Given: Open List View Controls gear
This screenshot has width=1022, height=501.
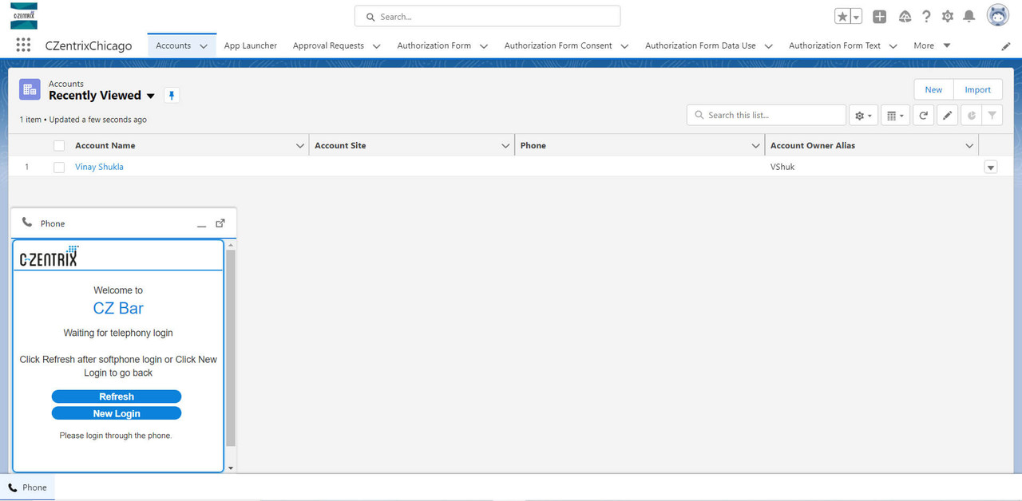Looking at the screenshot, I should click(x=864, y=116).
